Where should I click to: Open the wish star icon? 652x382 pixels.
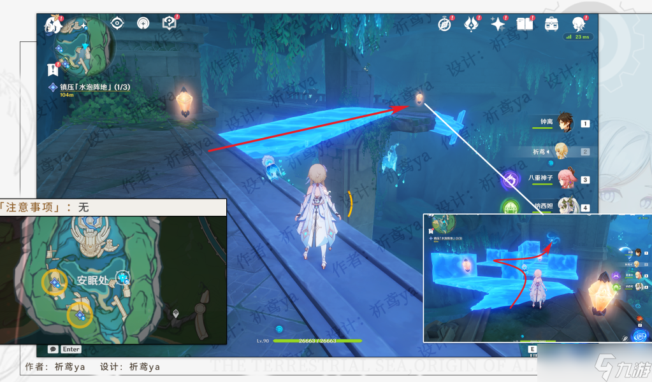click(498, 24)
